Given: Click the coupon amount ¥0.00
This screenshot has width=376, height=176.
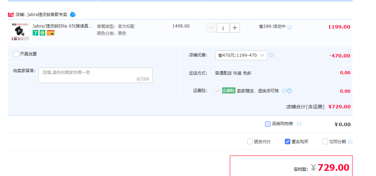Looking at the screenshot, I should pos(343,124).
